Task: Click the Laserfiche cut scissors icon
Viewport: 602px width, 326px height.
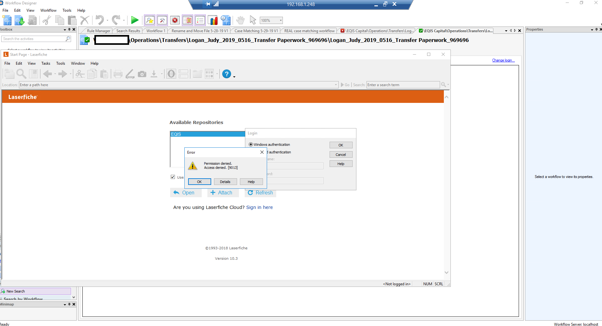Action: (80, 74)
